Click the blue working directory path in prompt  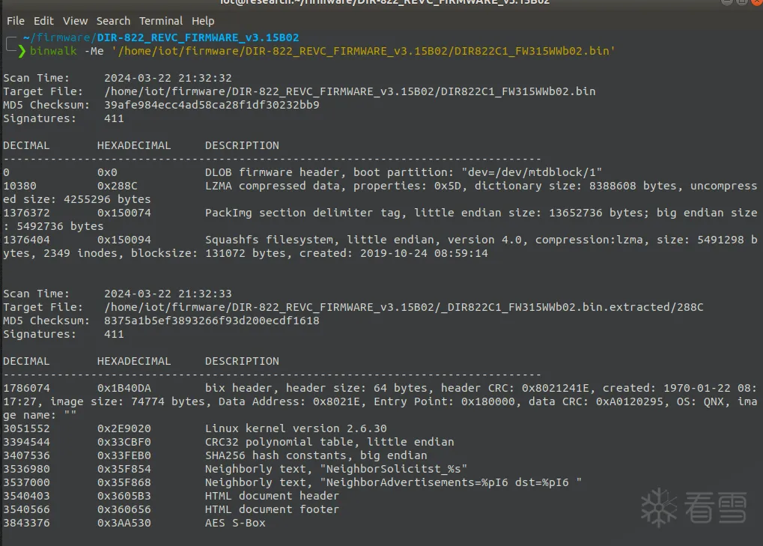coord(161,37)
